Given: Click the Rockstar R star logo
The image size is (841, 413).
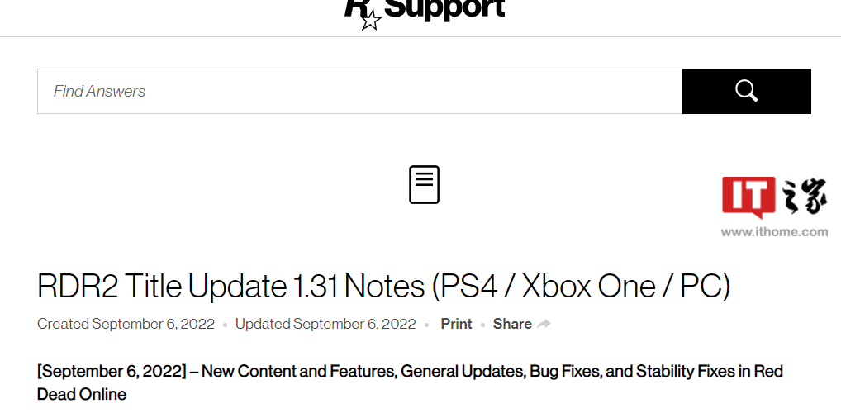Looking at the screenshot, I should [363, 14].
